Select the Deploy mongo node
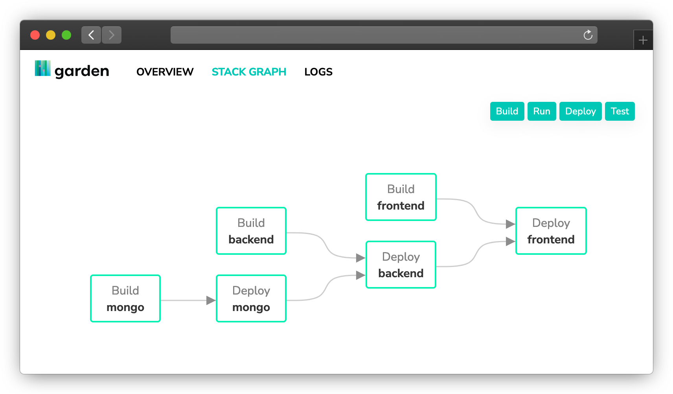Image resolution: width=673 pixels, height=394 pixels. tap(251, 298)
